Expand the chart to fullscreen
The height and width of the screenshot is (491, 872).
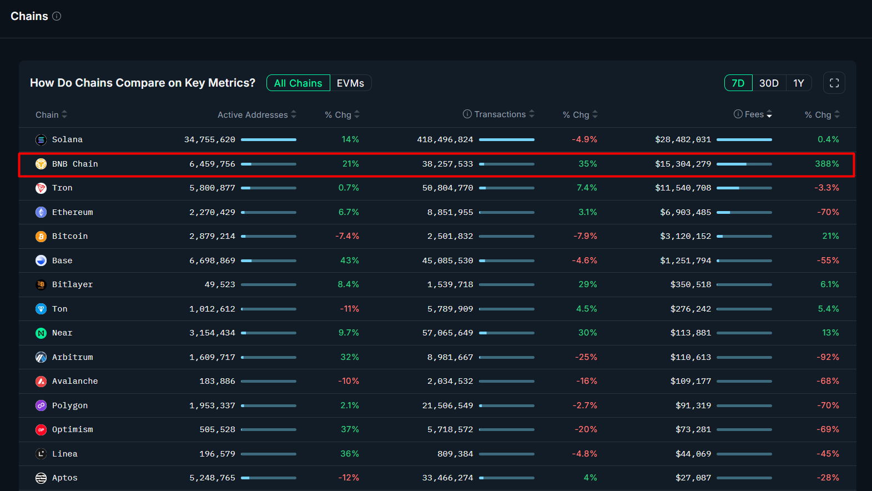[x=834, y=83]
